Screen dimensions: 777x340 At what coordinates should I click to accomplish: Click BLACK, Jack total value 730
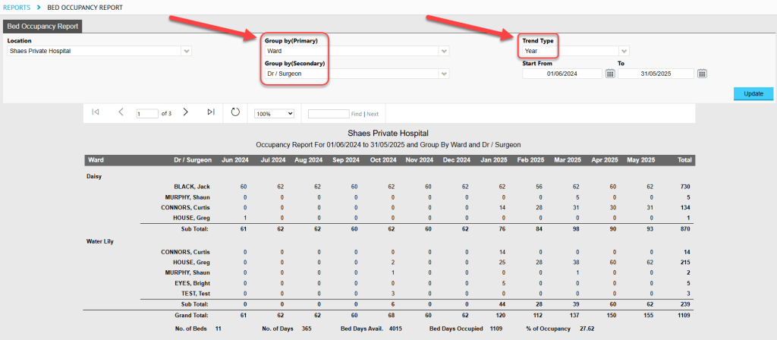(x=685, y=187)
